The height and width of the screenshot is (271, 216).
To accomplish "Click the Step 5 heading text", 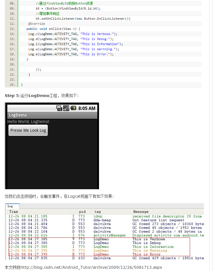I will click(x=42, y=96).
